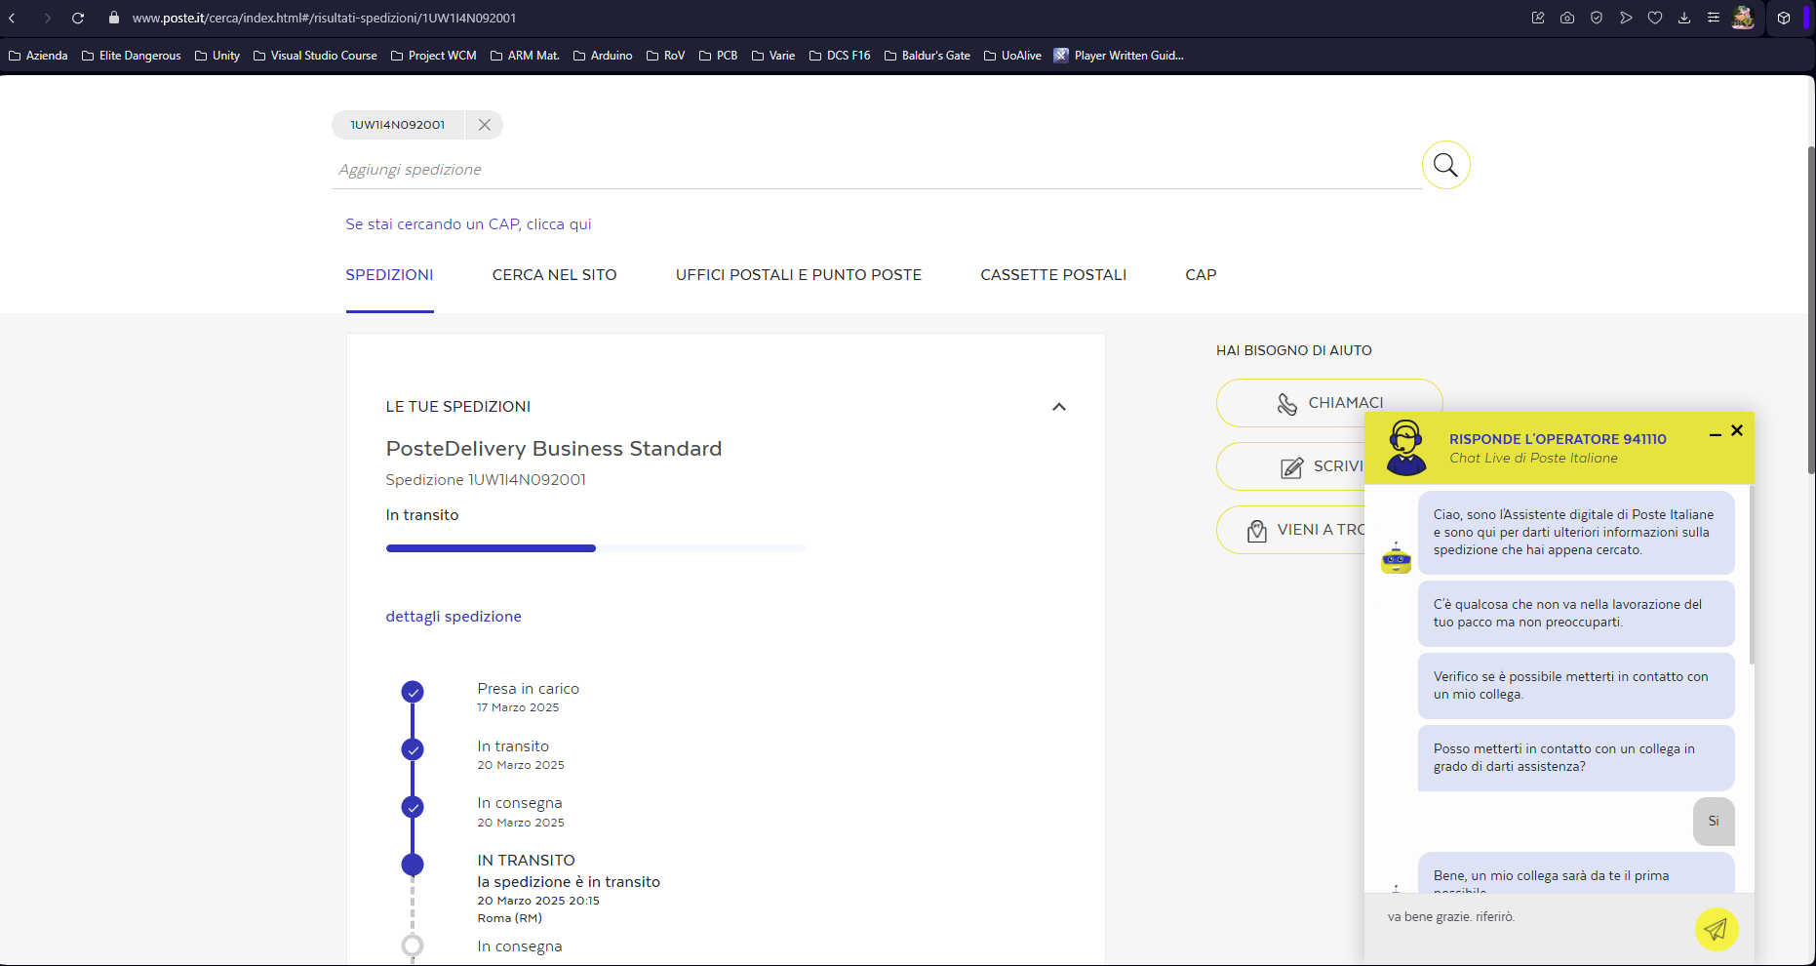
Task: Open the Unity bookmarks folder
Action: pos(217,56)
